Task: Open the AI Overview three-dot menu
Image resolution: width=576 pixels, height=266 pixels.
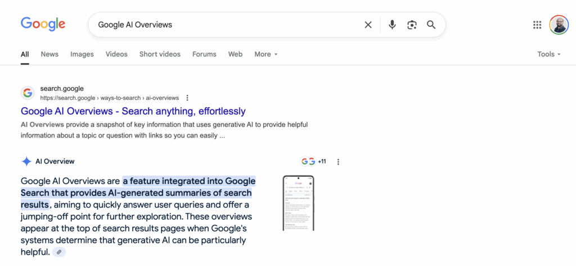Action: click(x=338, y=162)
